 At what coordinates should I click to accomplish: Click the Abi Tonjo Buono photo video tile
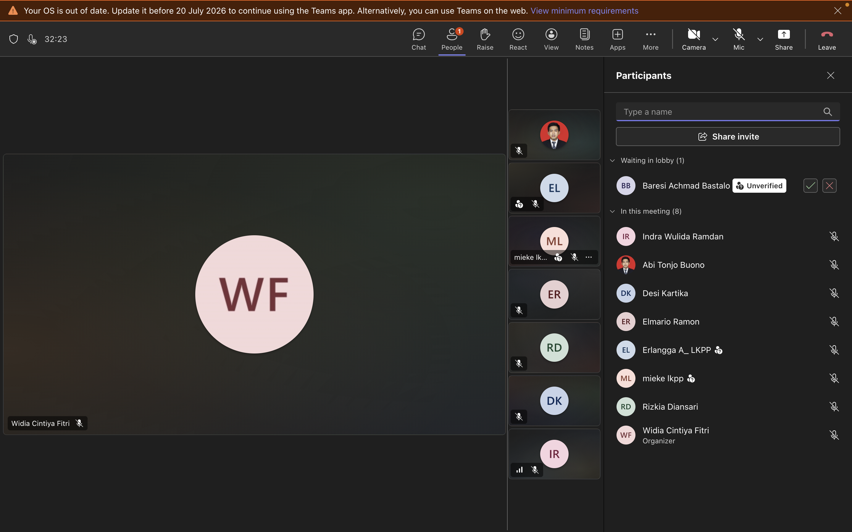point(554,135)
